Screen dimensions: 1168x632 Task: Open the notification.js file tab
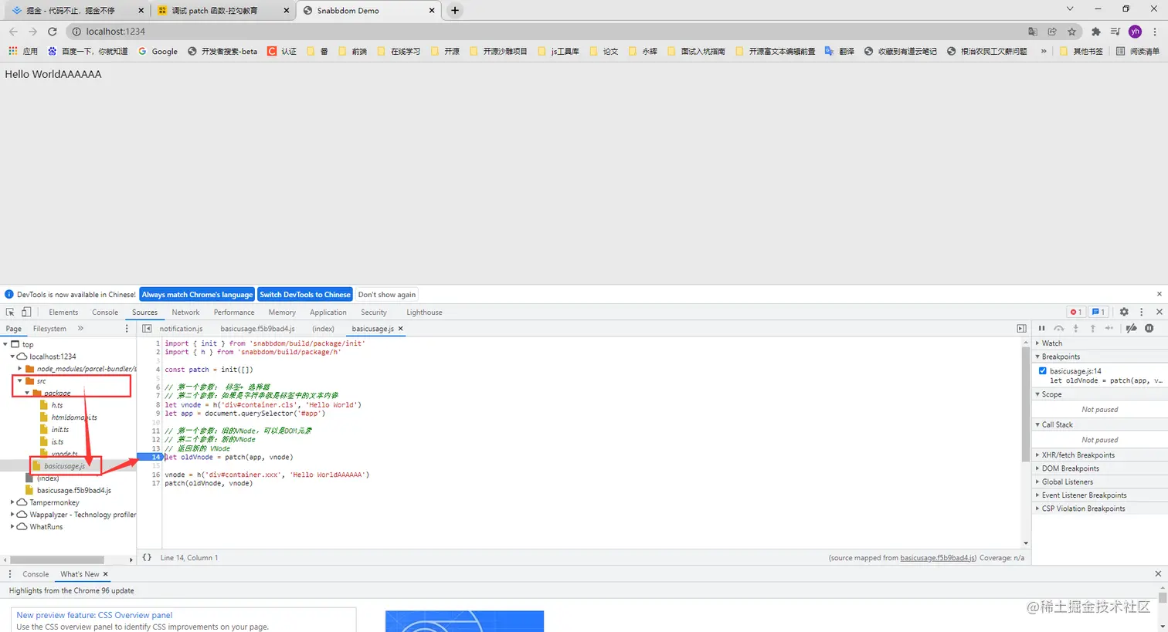[181, 329]
